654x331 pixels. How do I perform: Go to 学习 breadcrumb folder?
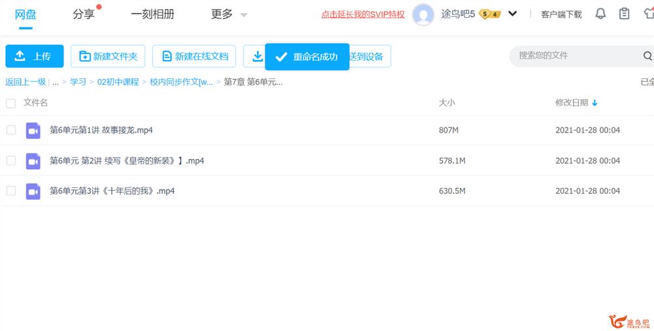78,82
